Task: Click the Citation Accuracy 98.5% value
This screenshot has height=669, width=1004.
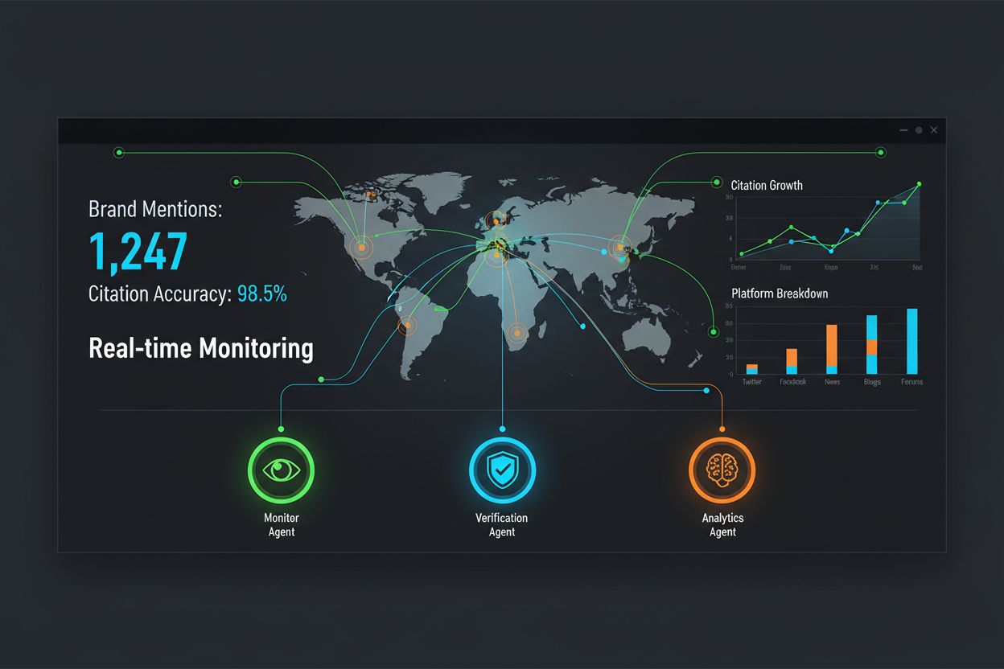Action: [261, 293]
